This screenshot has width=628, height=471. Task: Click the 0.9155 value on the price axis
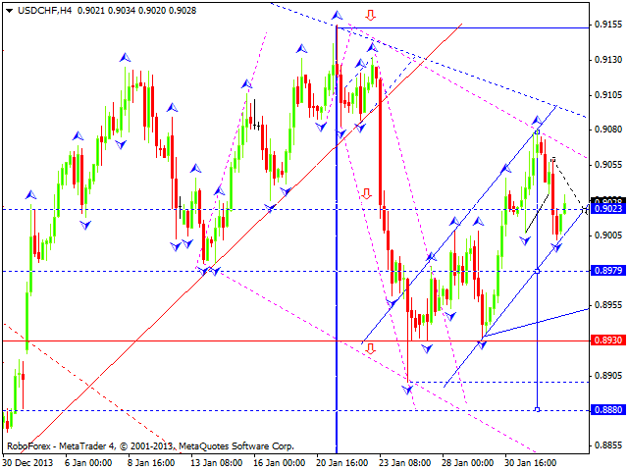click(x=605, y=26)
